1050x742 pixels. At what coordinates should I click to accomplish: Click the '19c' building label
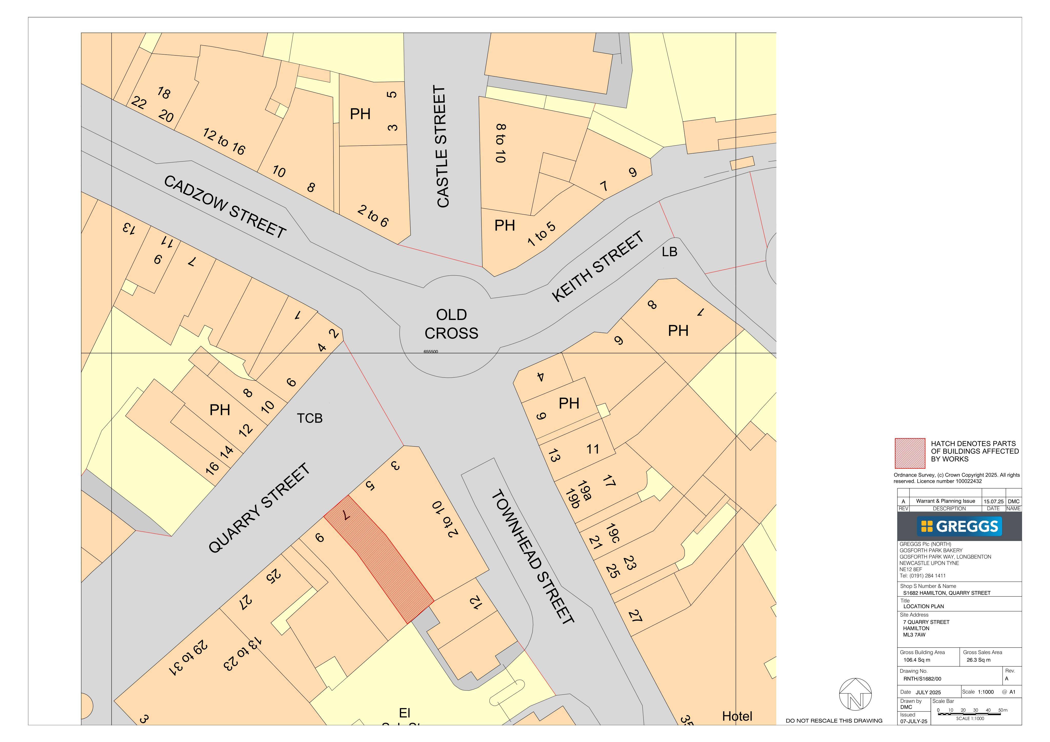612,533
